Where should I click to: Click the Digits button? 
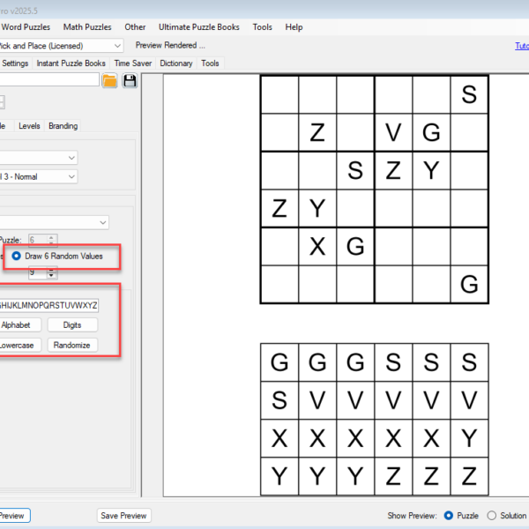[71, 325]
